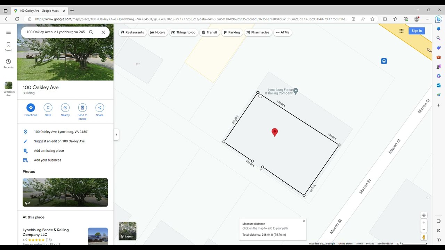The image size is (445, 250).
Task: Zoom in on the map
Action: coord(424,223)
